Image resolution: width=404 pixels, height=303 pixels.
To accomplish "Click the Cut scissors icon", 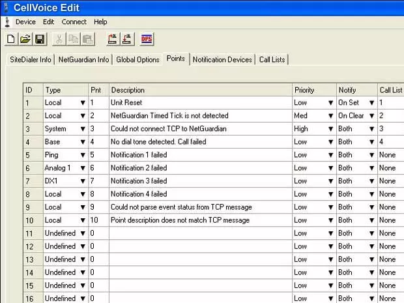I will (x=61, y=39).
